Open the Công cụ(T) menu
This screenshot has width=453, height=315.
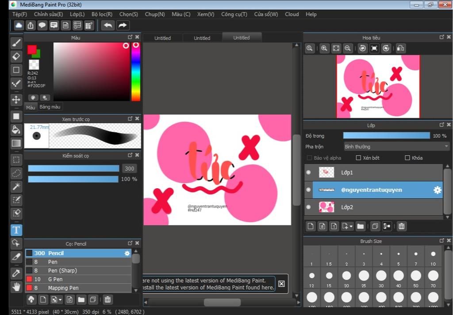point(234,14)
